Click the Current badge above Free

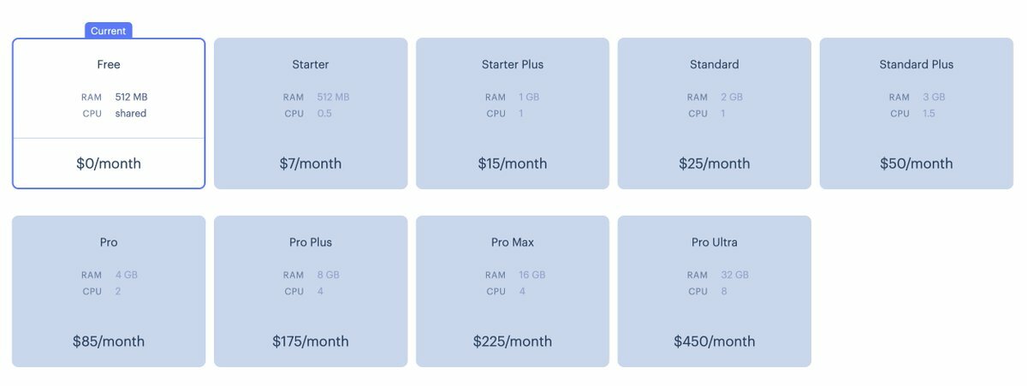pyautogui.click(x=109, y=31)
